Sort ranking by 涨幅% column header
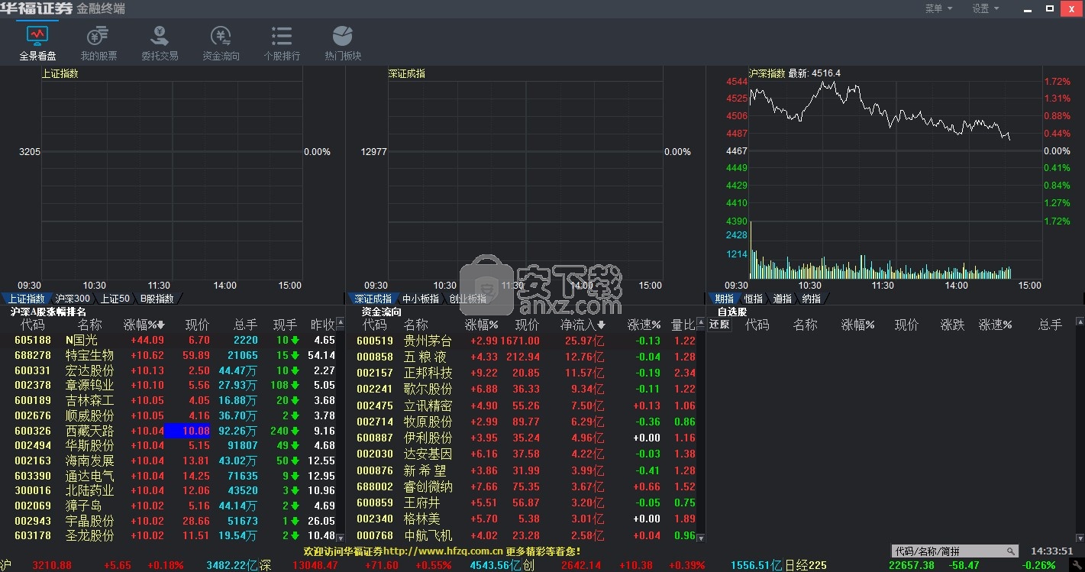Image resolution: width=1085 pixels, height=572 pixels. coord(144,325)
